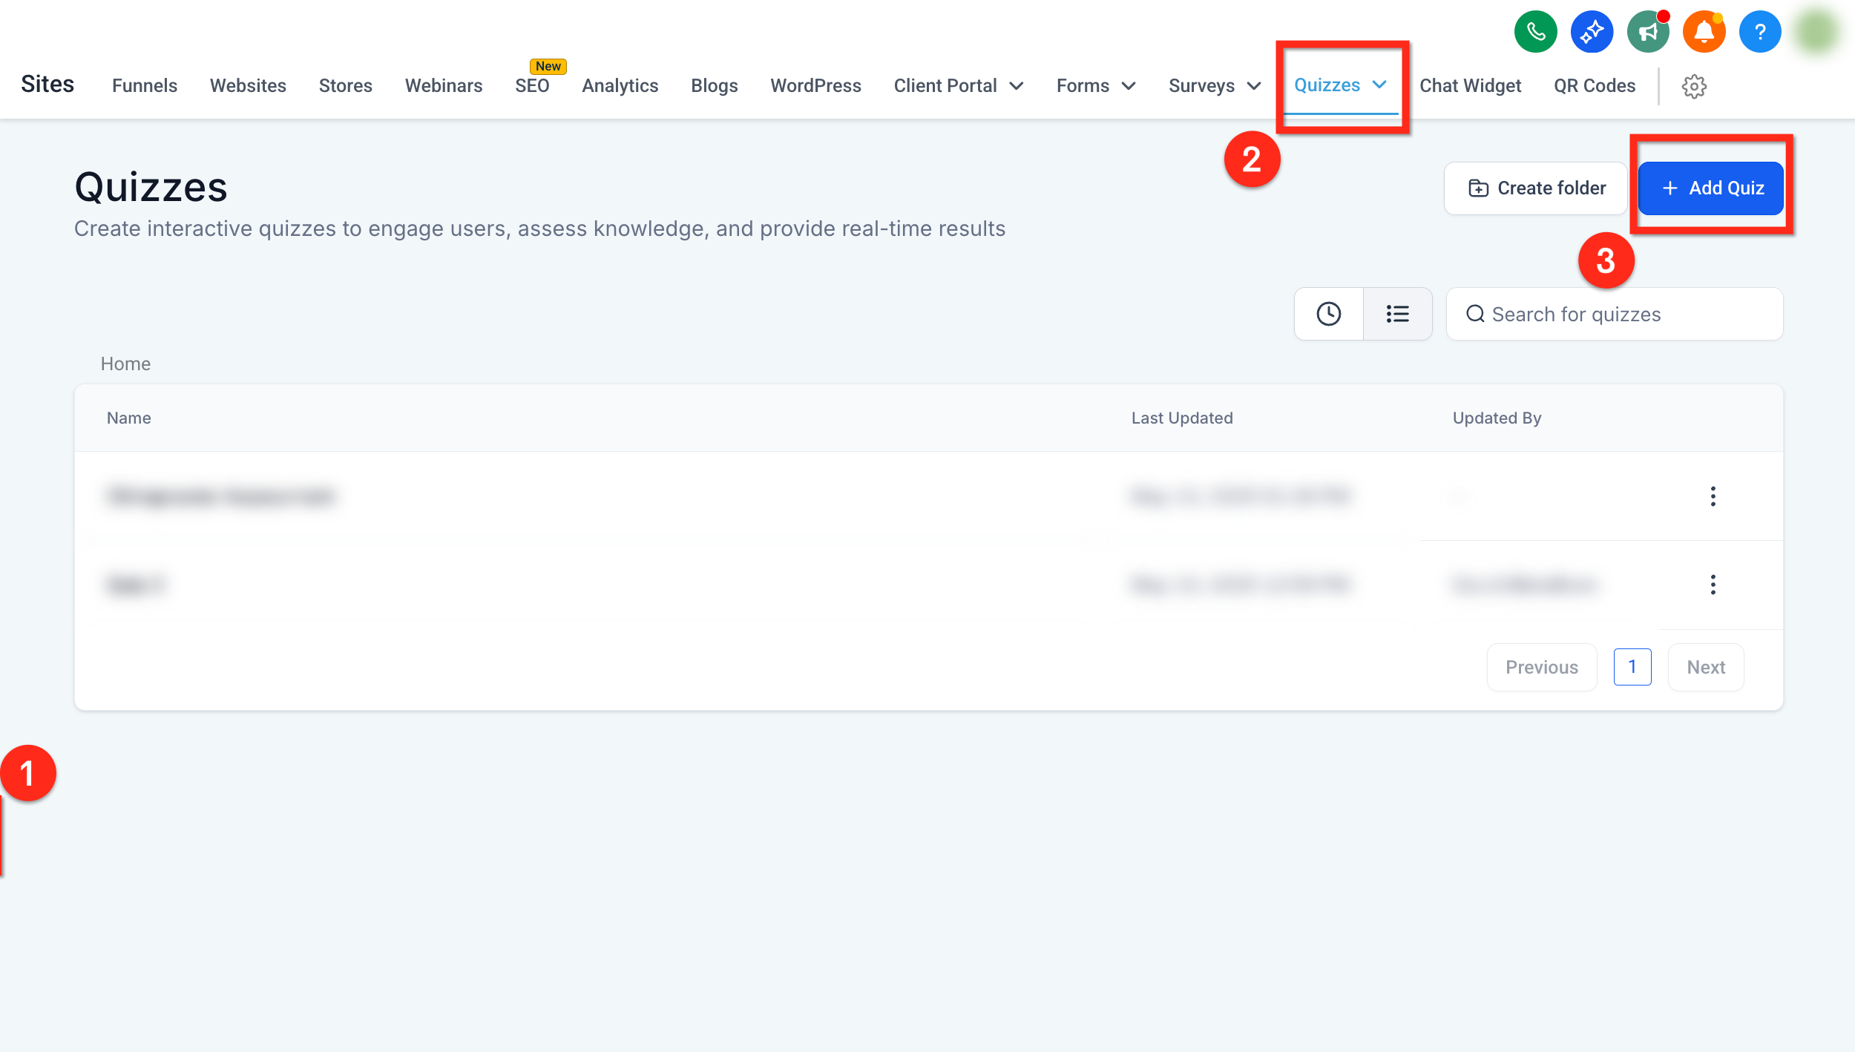Switch to recent view with the clock icon
Screen dimensions: 1855x1052
click(x=1328, y=314)
